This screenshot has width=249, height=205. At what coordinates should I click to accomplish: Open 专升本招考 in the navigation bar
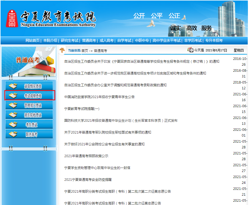click(x=214, y=40)
